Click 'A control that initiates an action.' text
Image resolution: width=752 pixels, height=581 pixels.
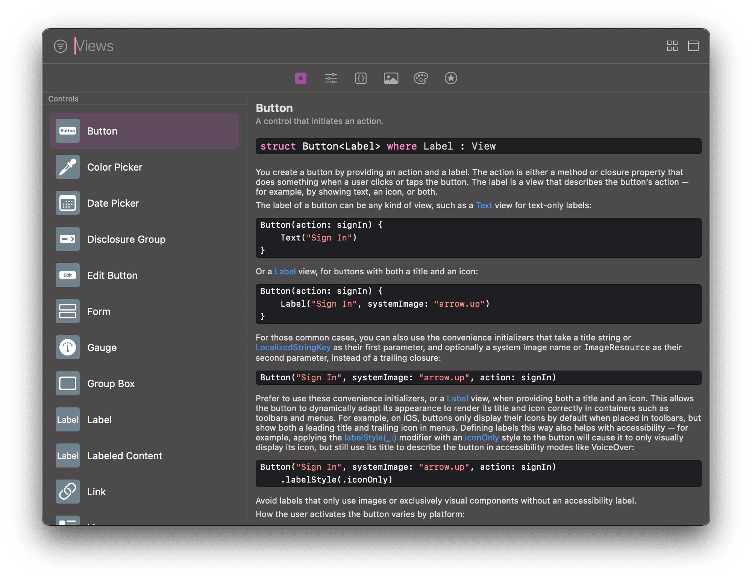320,121
